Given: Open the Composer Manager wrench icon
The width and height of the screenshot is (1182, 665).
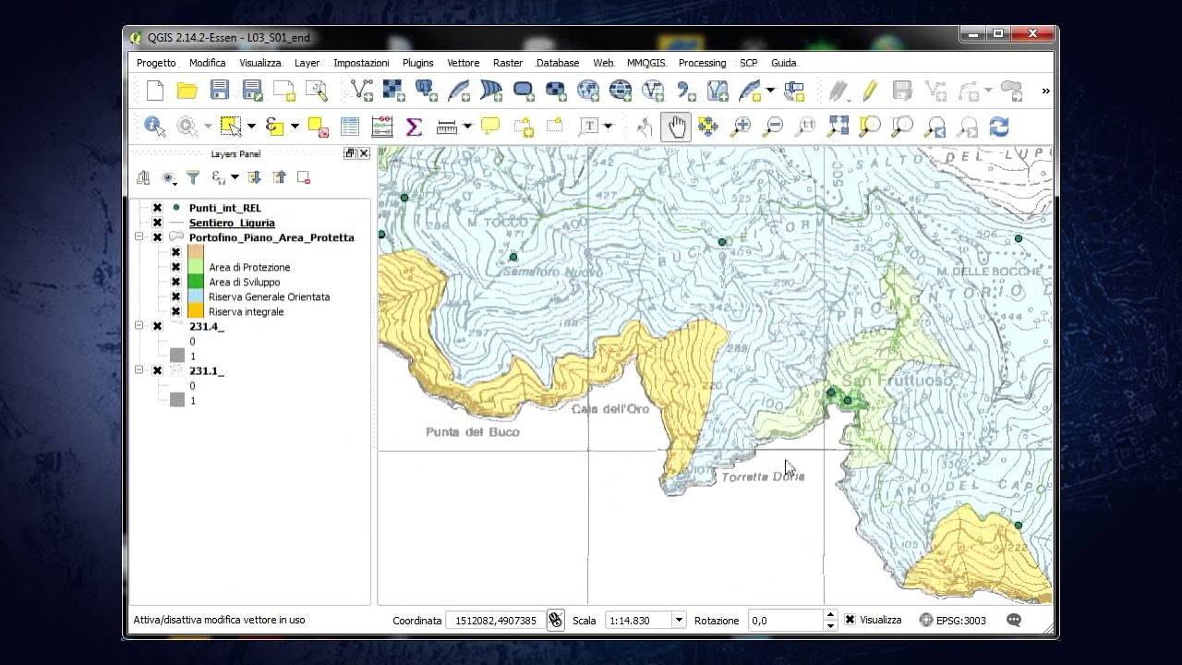Looking at the screenshot, I should pos(317,91).
